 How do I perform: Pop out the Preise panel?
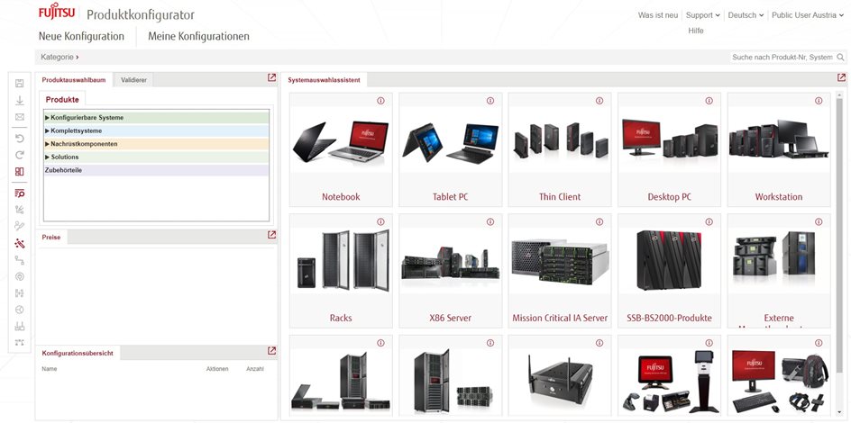(272, 235)
